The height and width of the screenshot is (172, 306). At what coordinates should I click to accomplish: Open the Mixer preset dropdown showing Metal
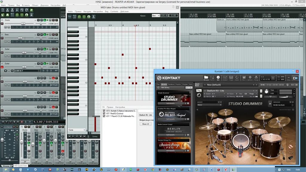click(x=209, y=105)
